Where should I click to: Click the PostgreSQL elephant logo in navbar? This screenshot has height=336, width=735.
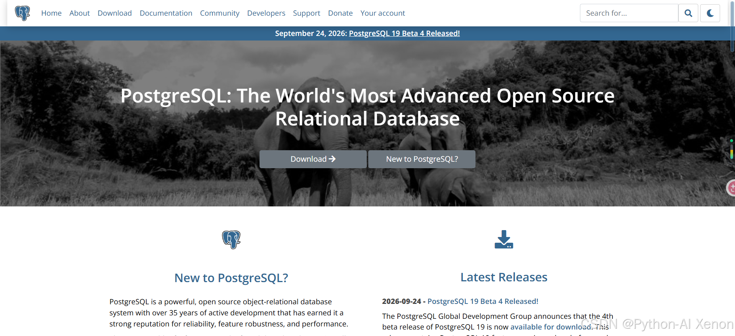tap(22, 13)
